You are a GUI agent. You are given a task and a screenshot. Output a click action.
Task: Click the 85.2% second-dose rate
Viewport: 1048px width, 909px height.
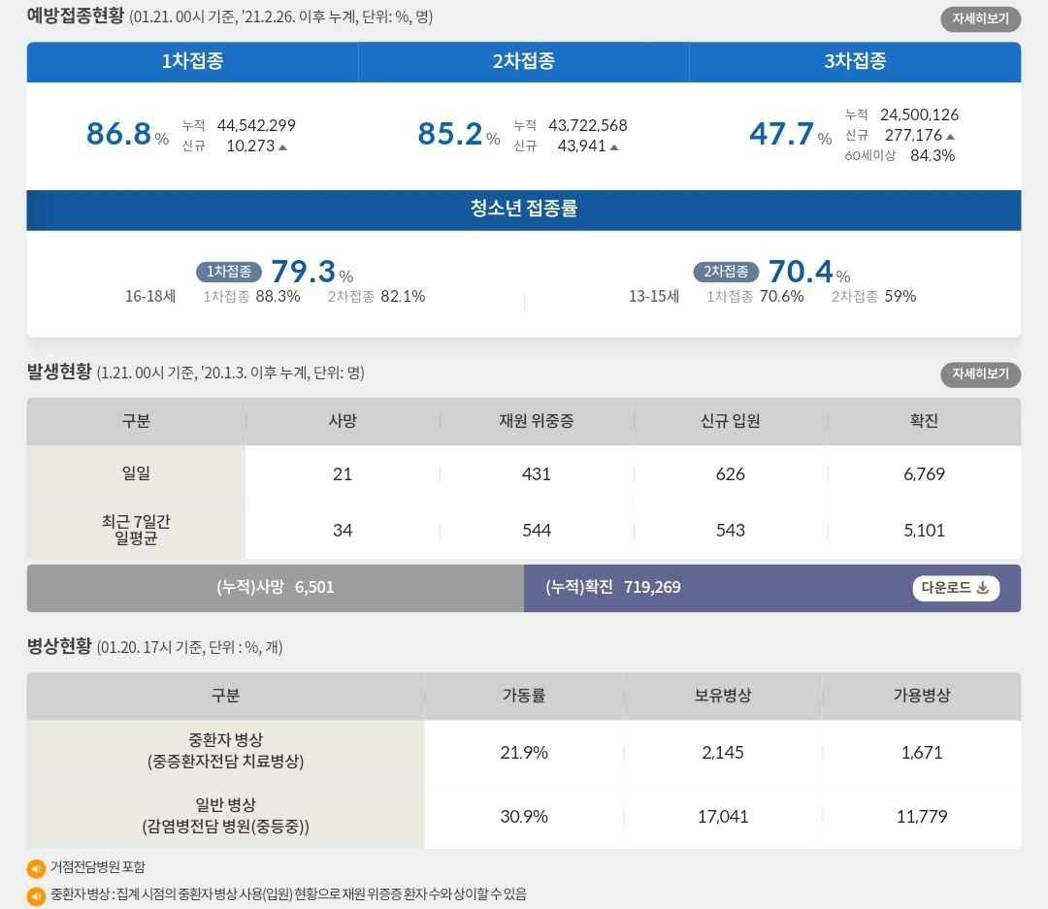point(458,134)
